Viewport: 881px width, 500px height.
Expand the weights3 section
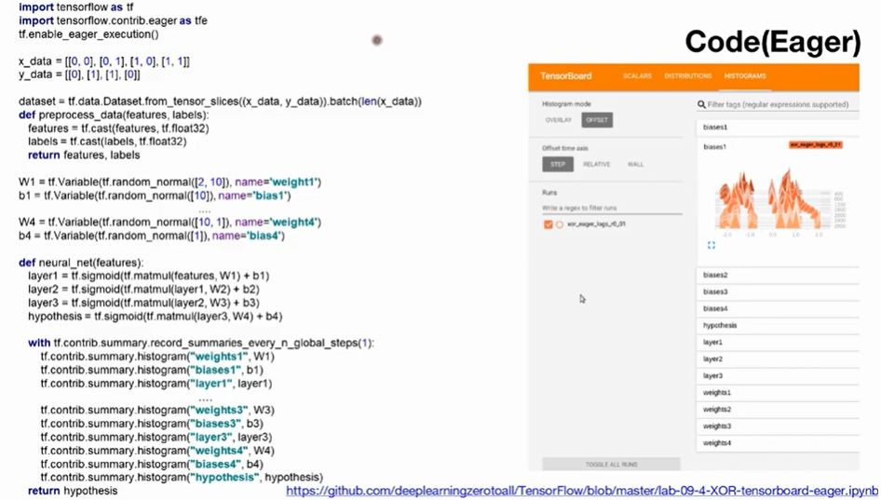pyautogui.click(x=778, y=426)
